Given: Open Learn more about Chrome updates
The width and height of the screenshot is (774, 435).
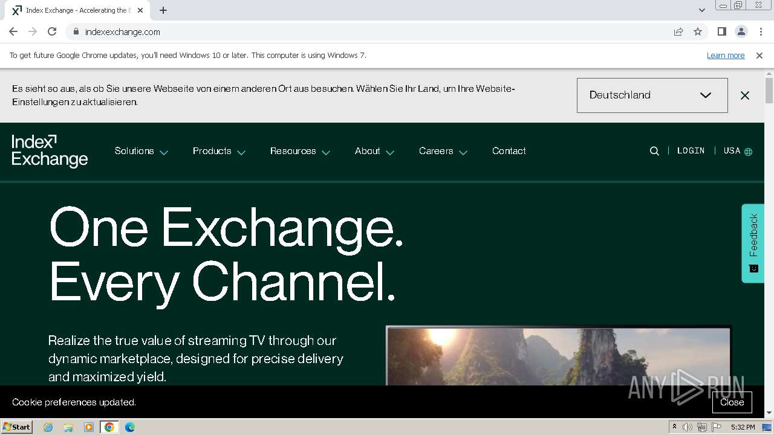Looking at the screenshot, I should [726, 56].
